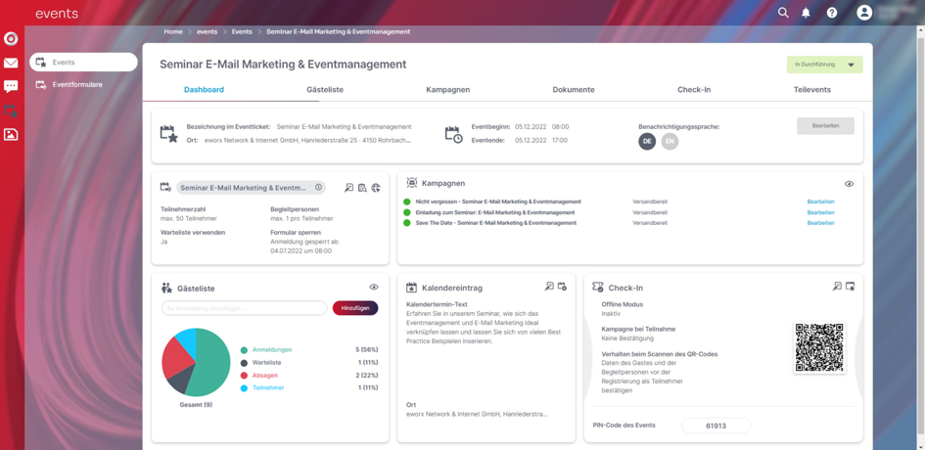Select Events in the left menu
The image size is (925, 450).
click(83, 62)
